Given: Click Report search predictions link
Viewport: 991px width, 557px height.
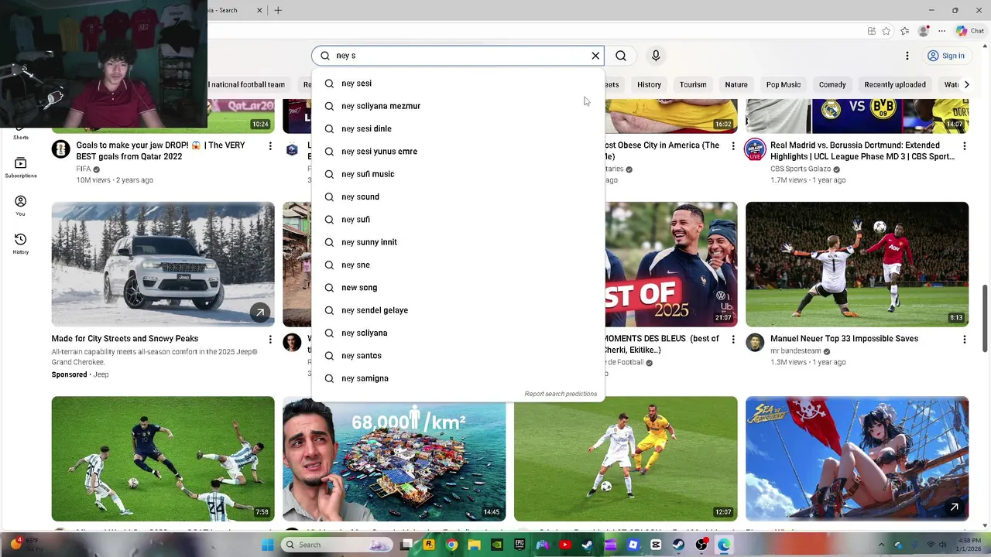Looking at the screenshot, I should [561, 394].
